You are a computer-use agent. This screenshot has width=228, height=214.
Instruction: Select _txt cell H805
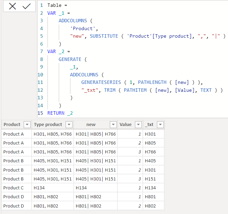[153, 143]
